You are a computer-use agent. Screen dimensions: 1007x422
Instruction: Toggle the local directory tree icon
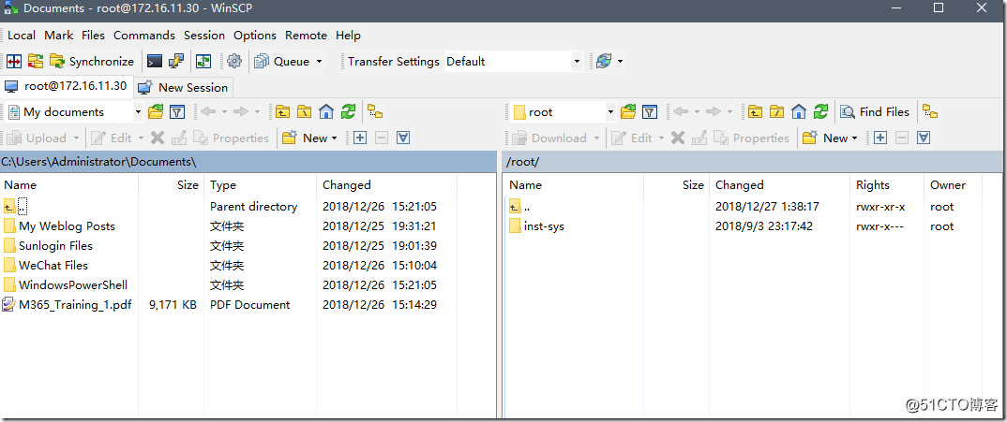(375, 112)
